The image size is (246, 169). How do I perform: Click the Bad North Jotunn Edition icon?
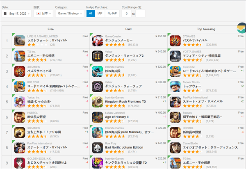pyautogui.click(x=98, y=148)
